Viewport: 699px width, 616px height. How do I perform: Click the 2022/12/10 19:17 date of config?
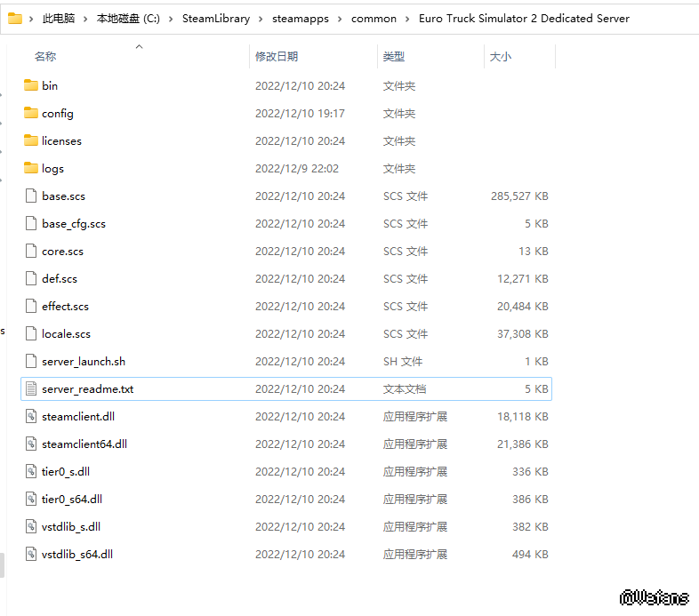coord(300,114)
